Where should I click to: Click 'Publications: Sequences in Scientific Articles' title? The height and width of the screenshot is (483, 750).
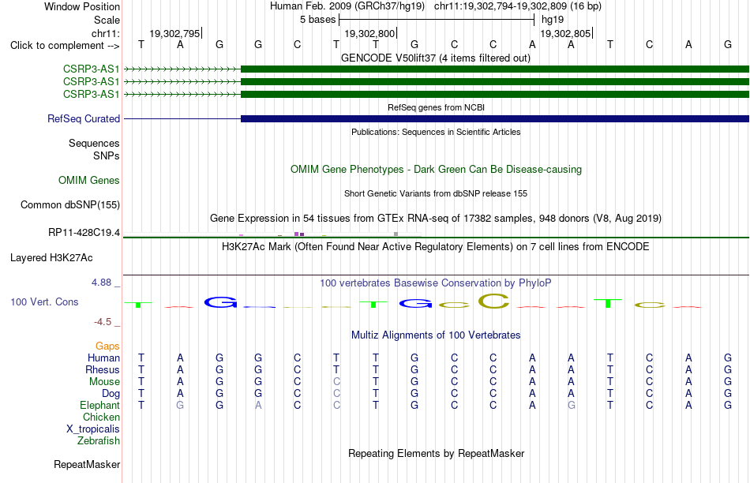[436, 132]
